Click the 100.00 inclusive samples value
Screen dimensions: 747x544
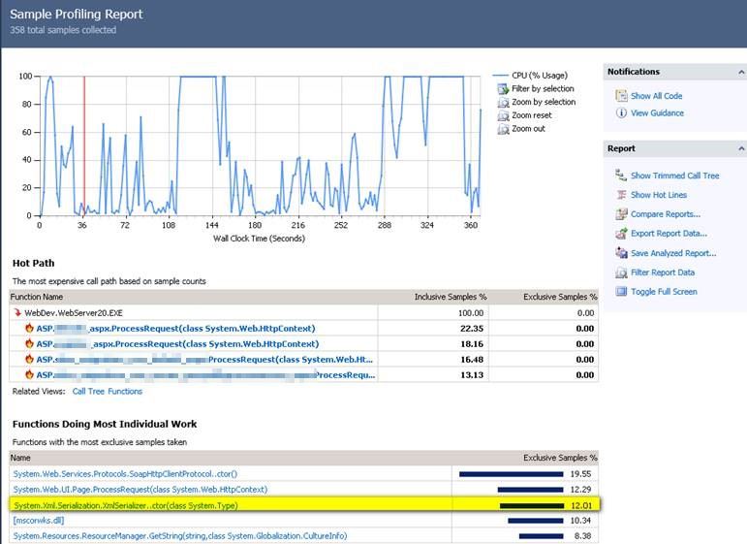coord(471,313)
